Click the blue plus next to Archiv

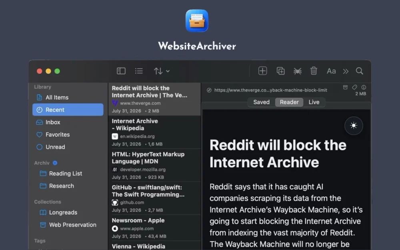point(55,163)
